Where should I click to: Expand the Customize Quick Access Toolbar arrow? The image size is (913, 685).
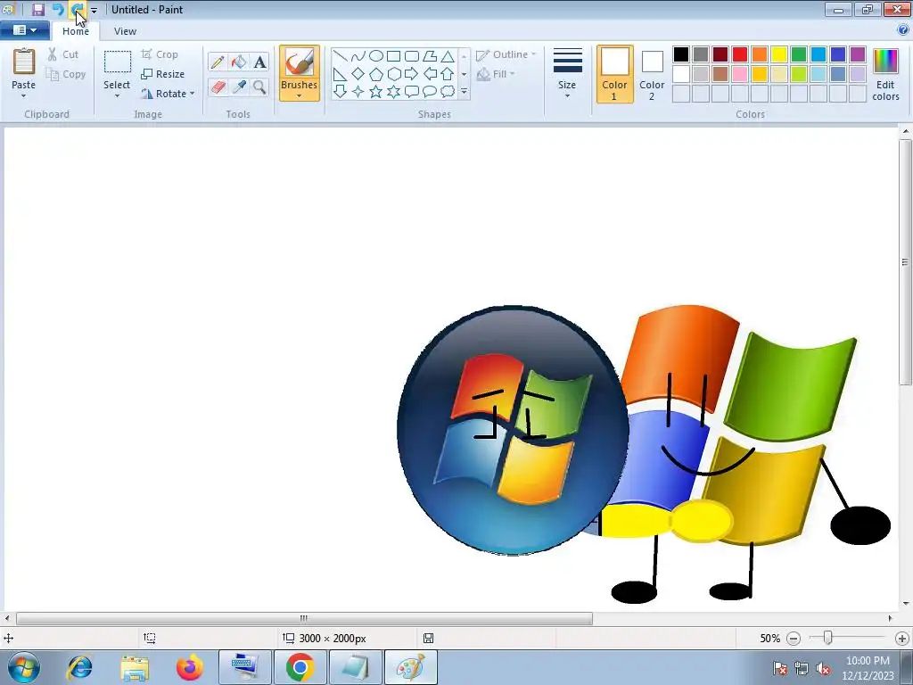click(x=94, y=10)
